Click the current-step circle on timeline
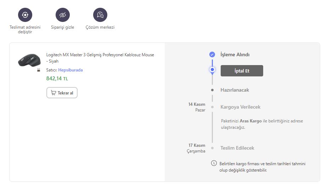 [212, 70]
